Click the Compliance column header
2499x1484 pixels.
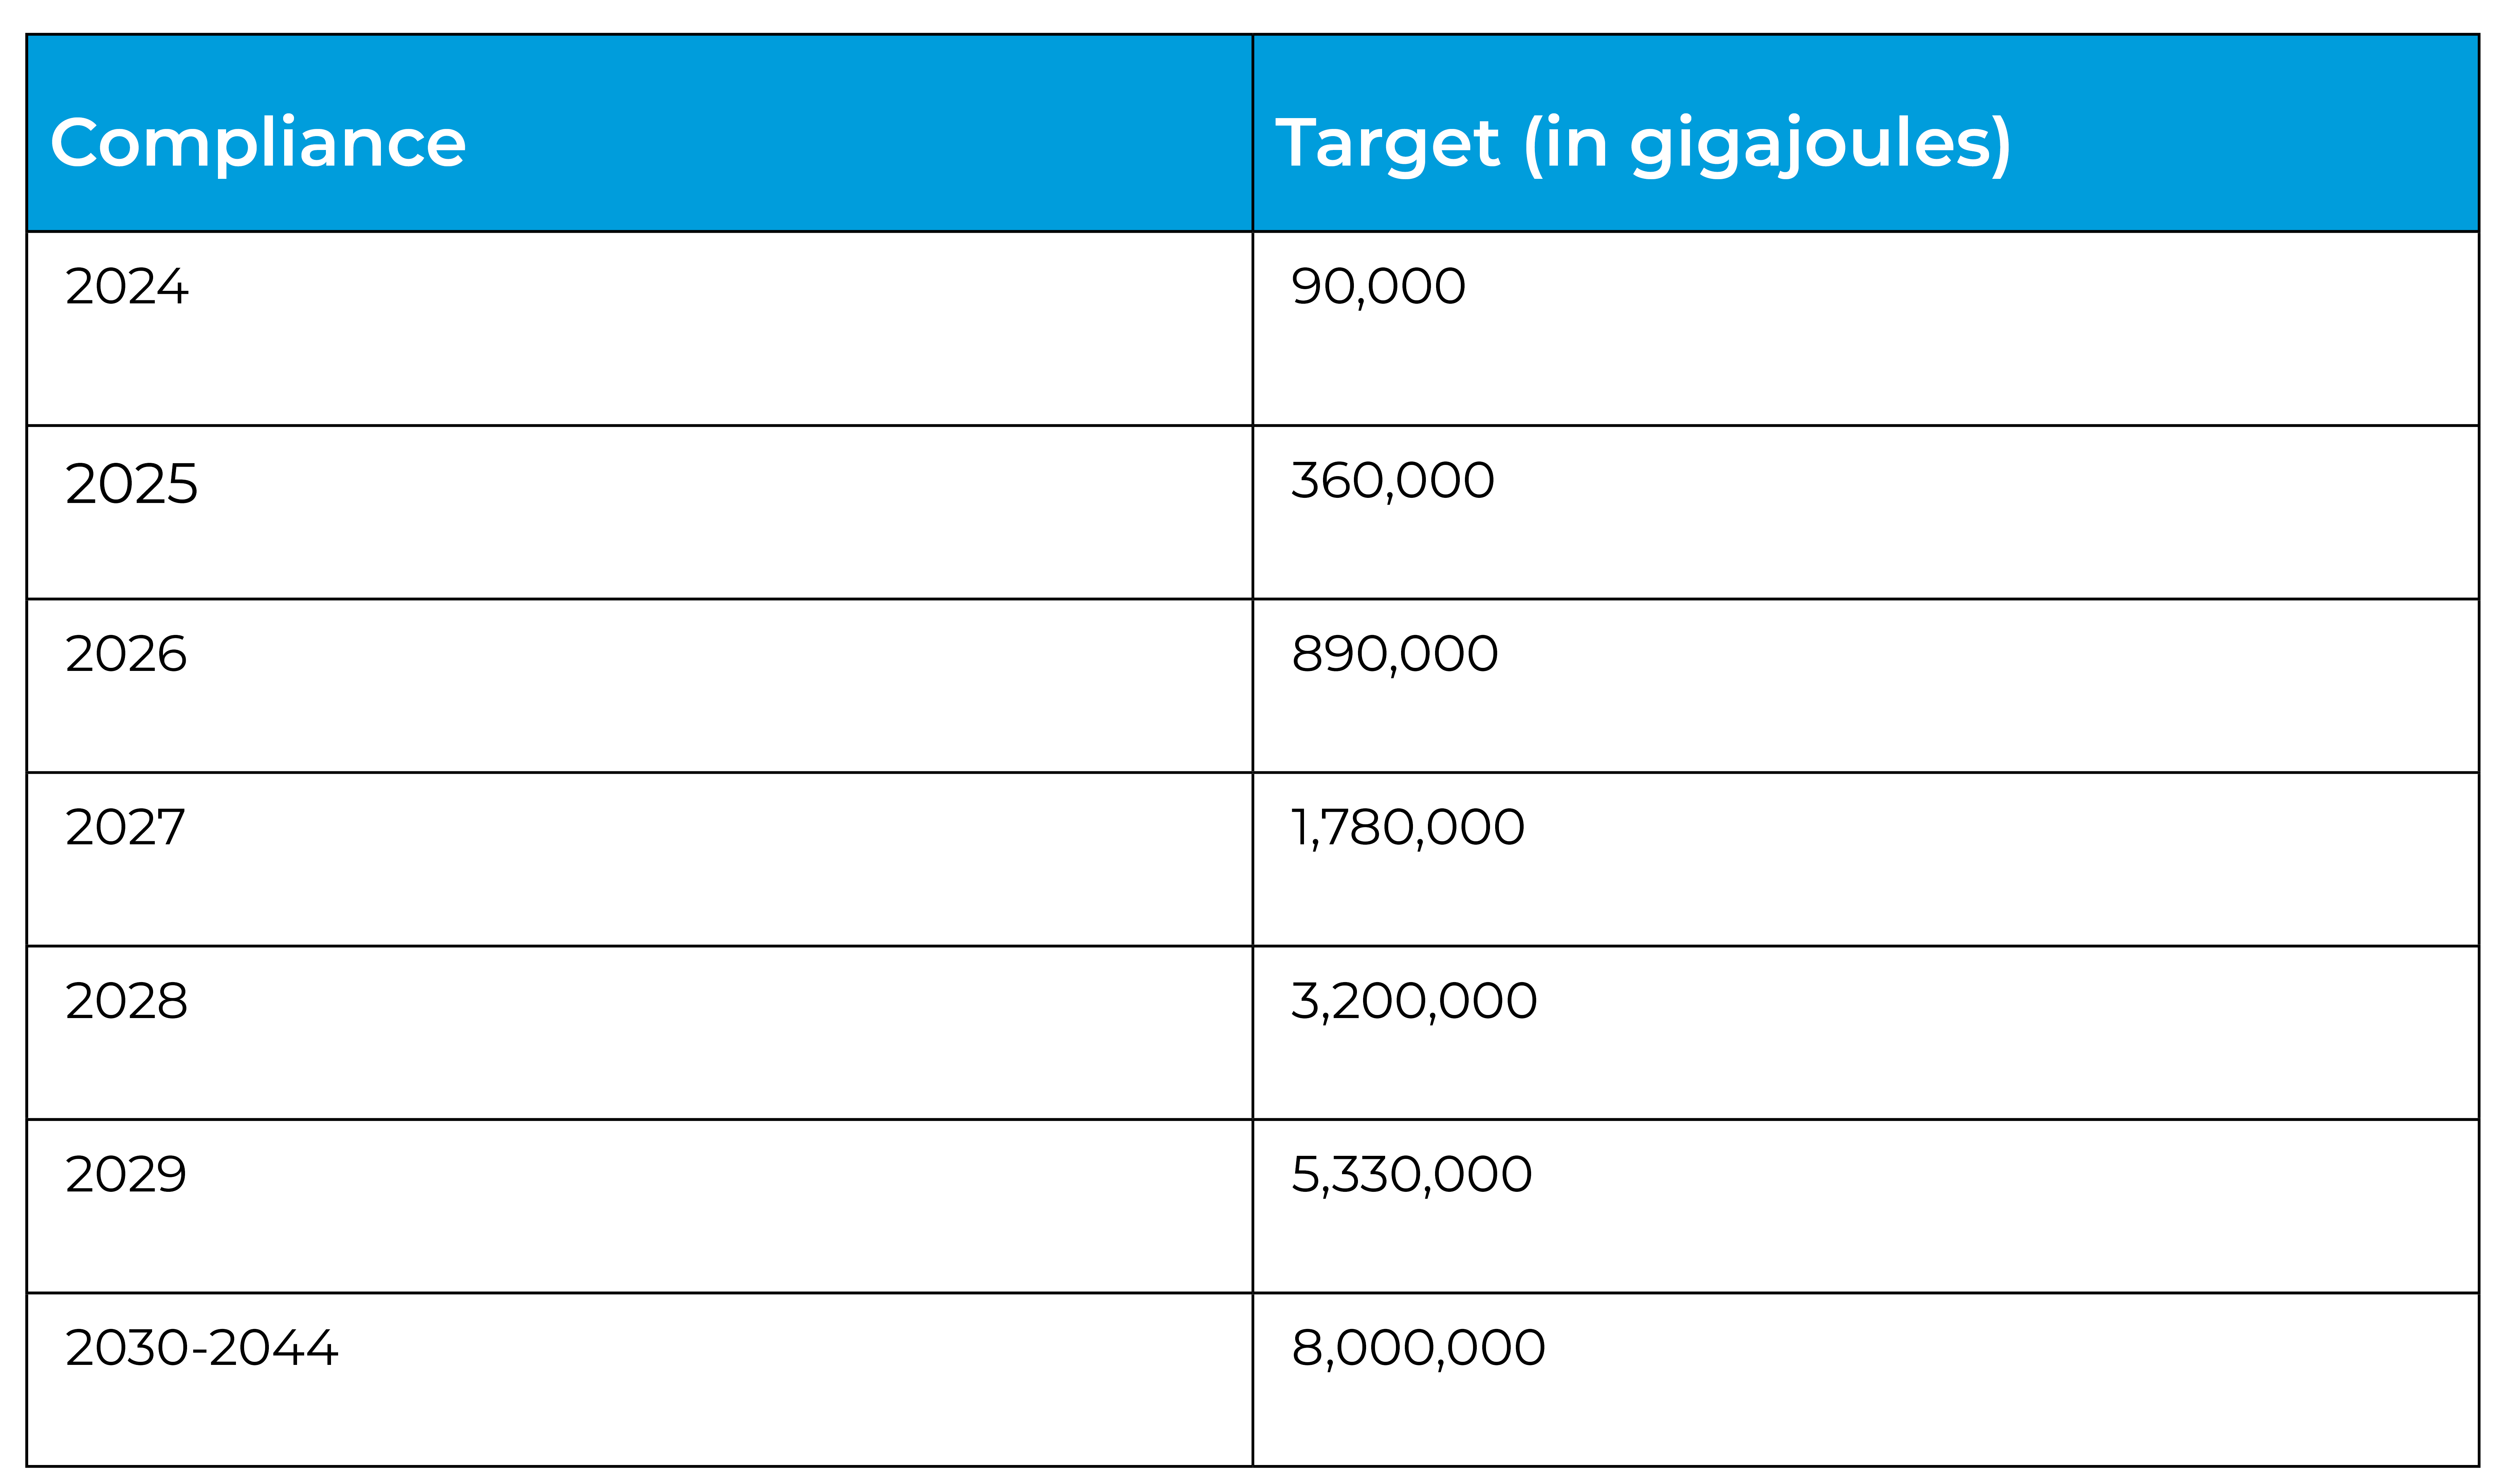coord(258,143)
